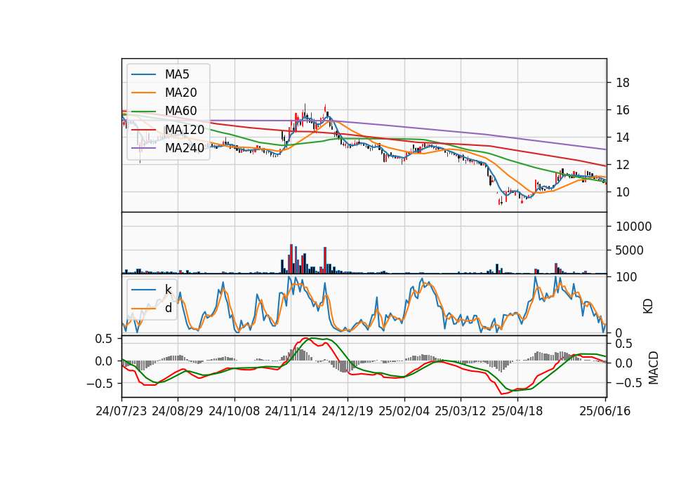Click the MA20 legend label
Image resolution: width=674 pixels, height=484 pixels.
pos(180,93)
